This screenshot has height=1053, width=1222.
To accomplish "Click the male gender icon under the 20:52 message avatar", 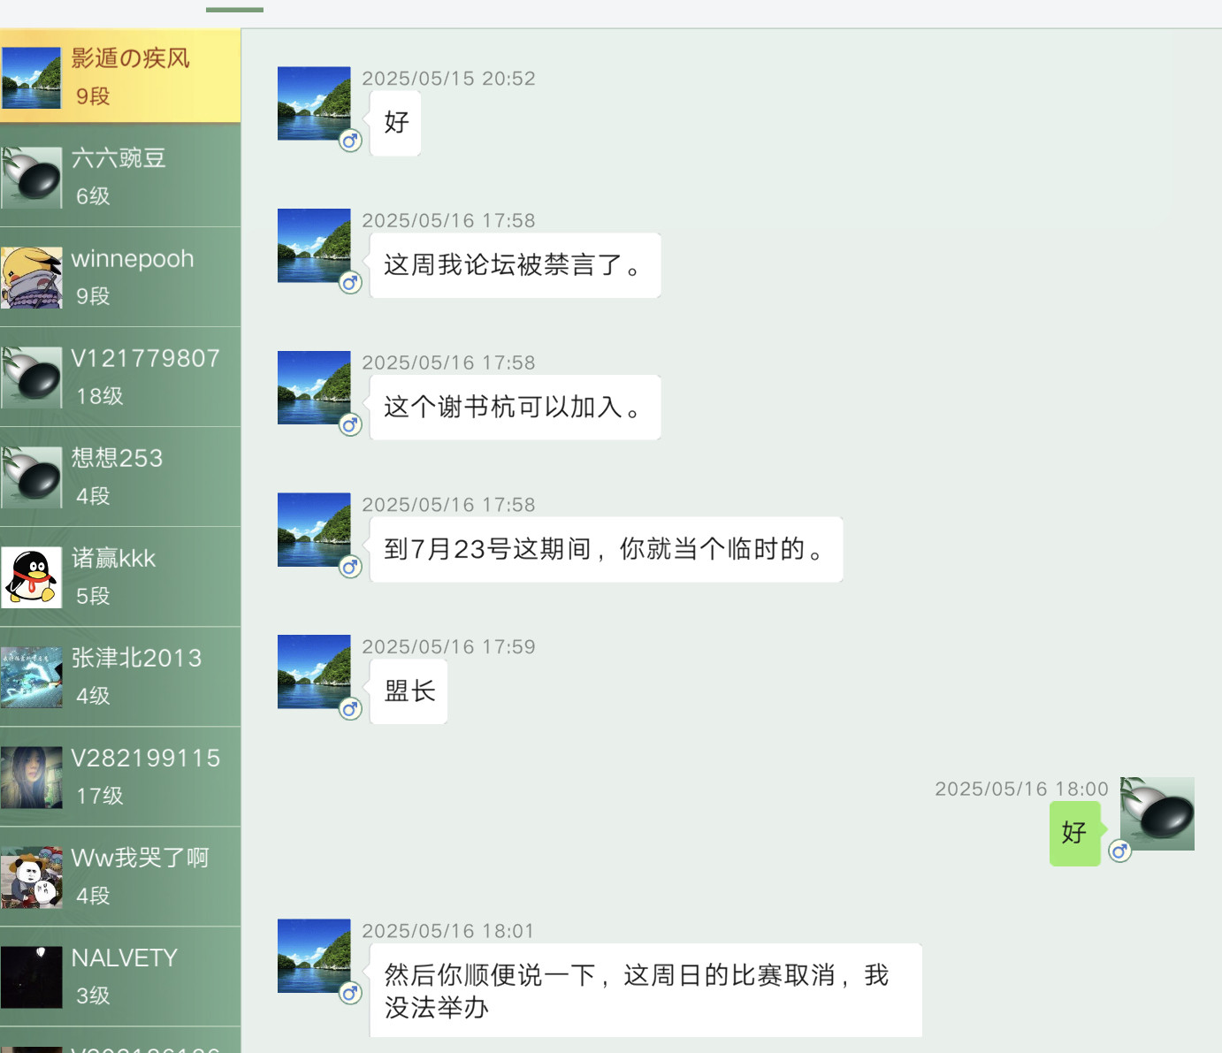I will tap(351, 141).
